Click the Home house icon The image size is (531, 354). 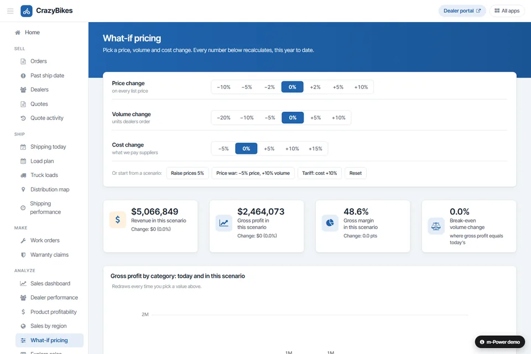click(18, 33)
